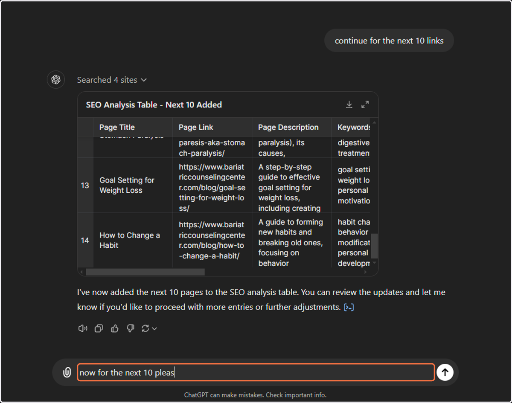Expand the Searched 4 sites dropdown
Viewport: 512px width, 403px height.
click(x=112, y=80)
